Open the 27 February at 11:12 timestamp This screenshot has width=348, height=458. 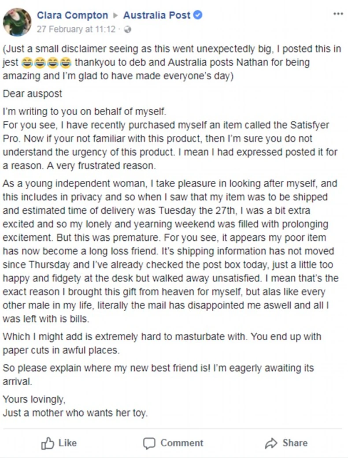pyautogui.click(x=76, y=30)
